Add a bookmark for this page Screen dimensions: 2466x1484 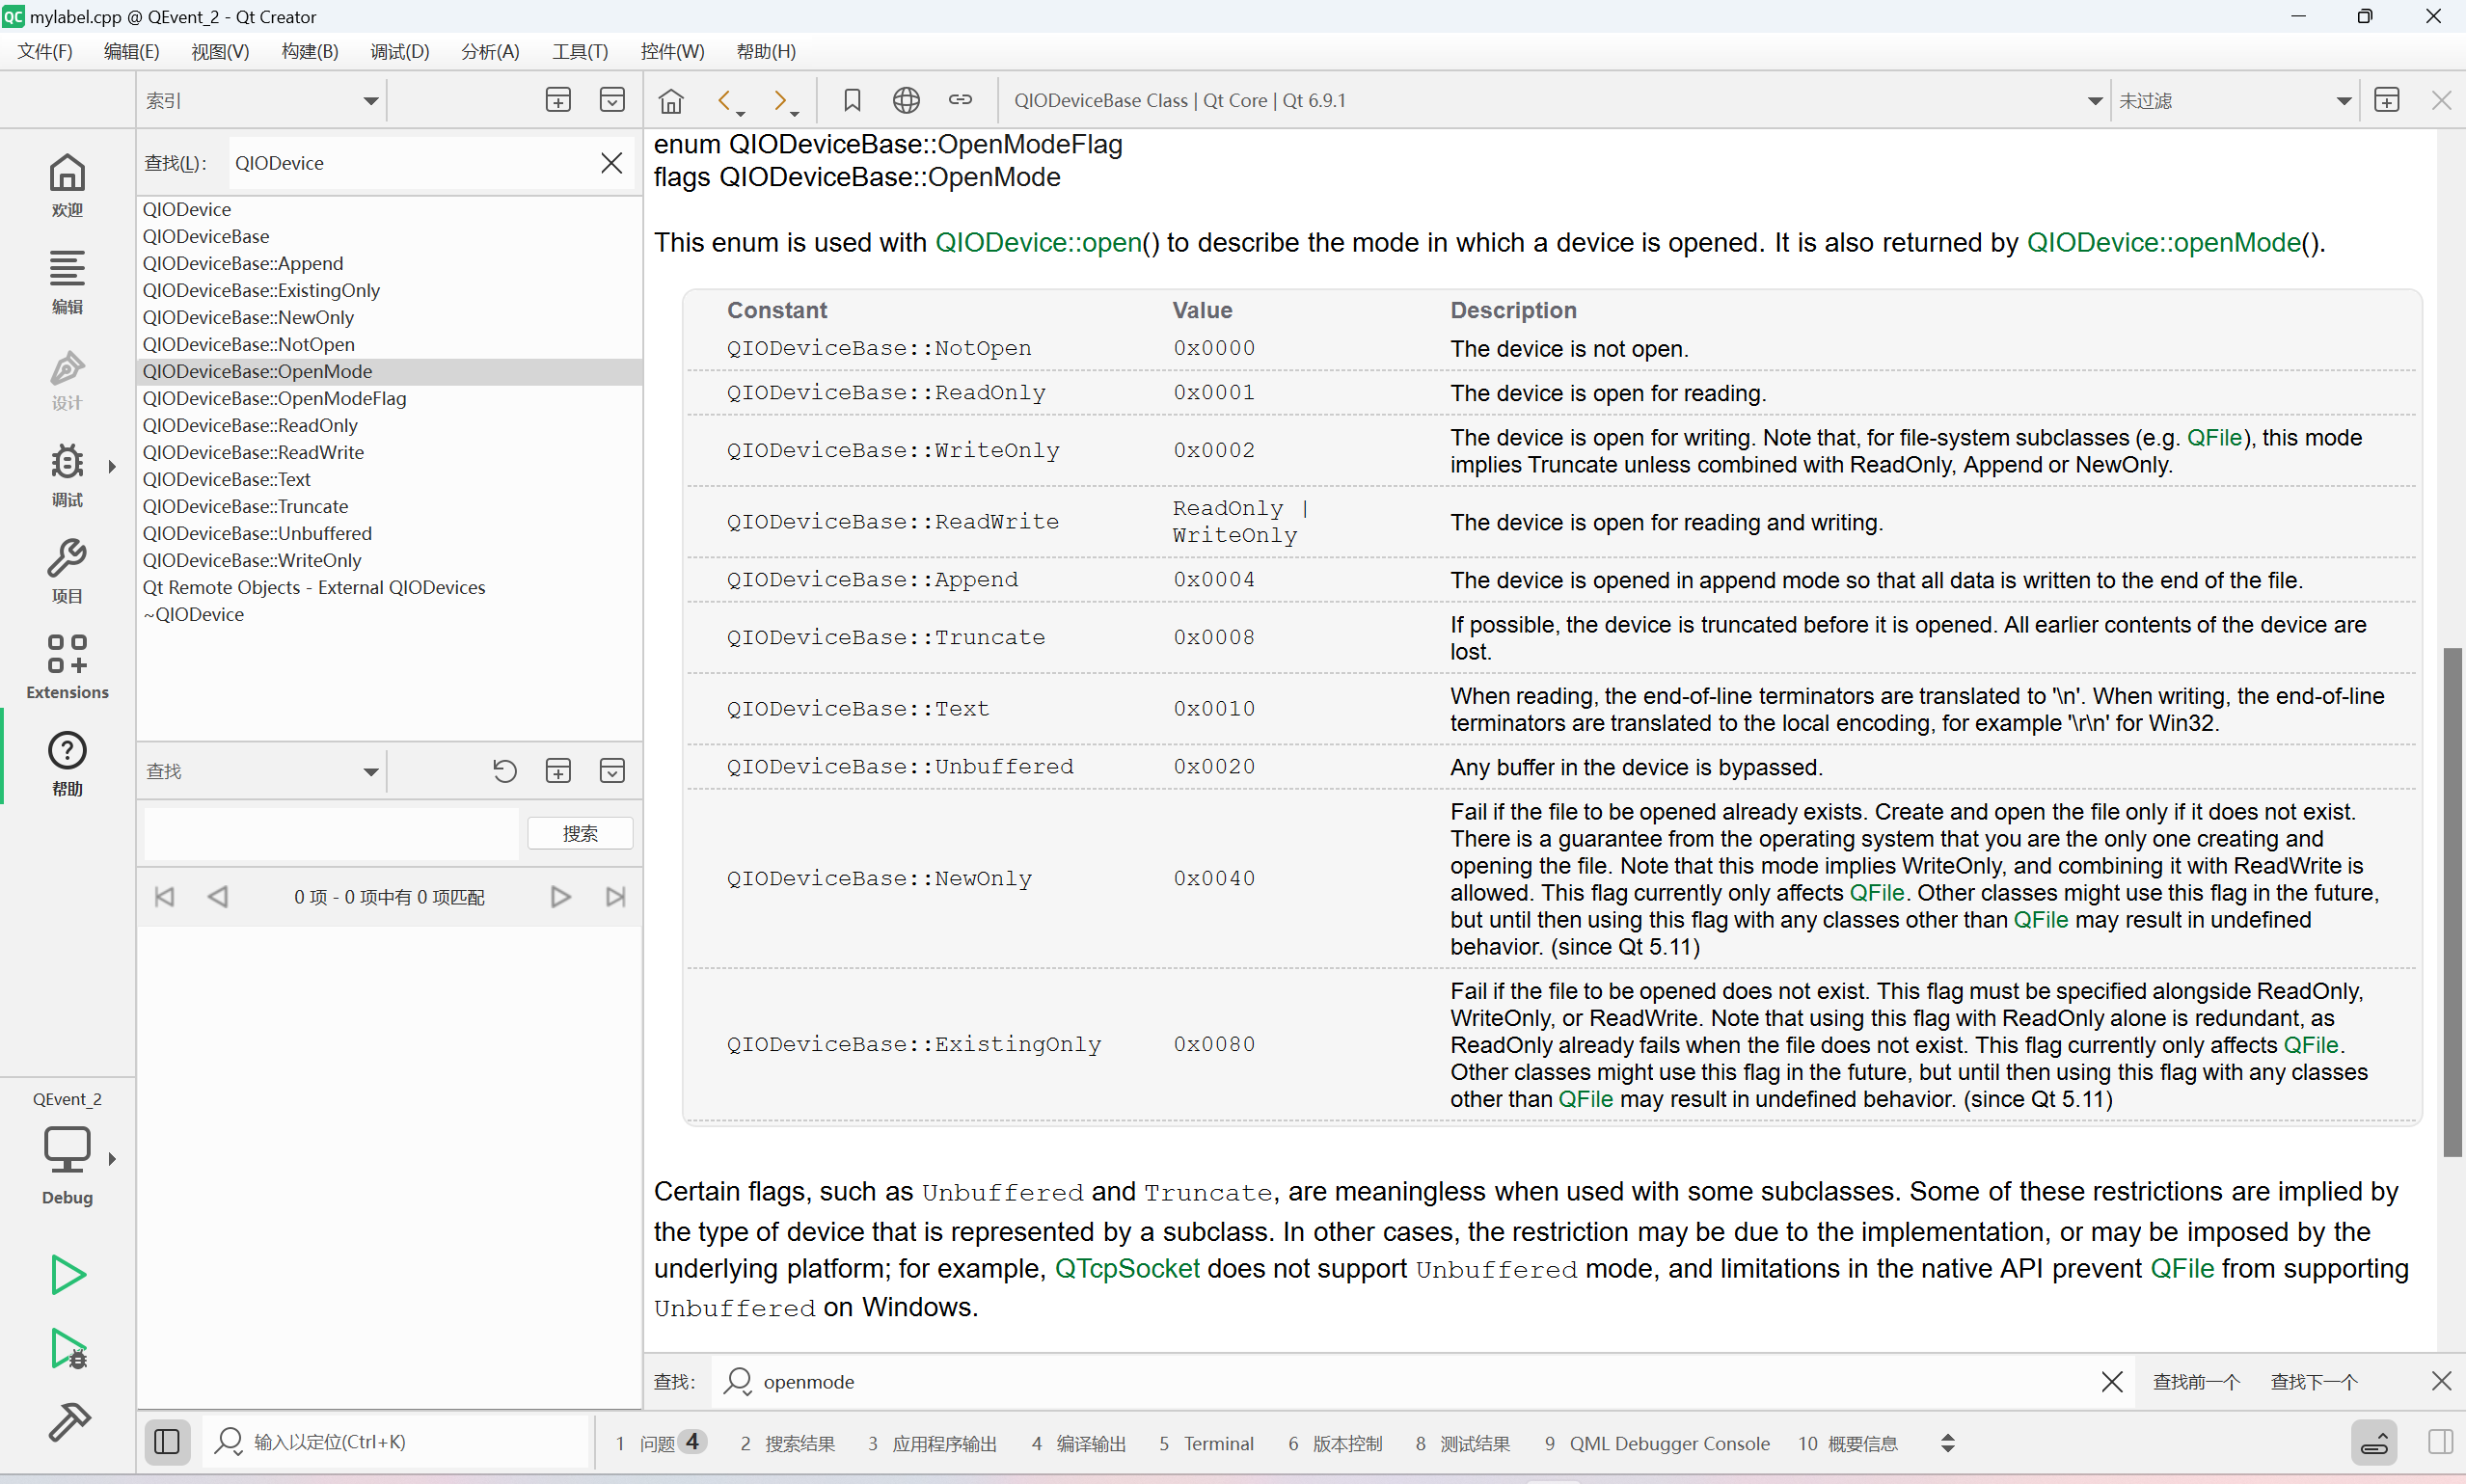coord(851,100)
